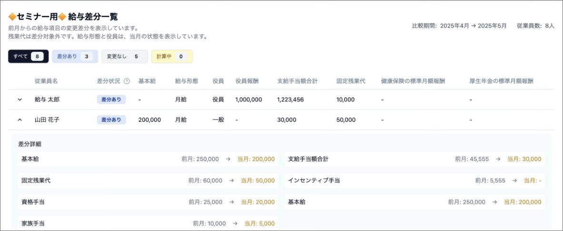The height and width of the screenshot is (231, 563).
Task: Open employee 給与 太郎 by name
Action: coord(47,100)
